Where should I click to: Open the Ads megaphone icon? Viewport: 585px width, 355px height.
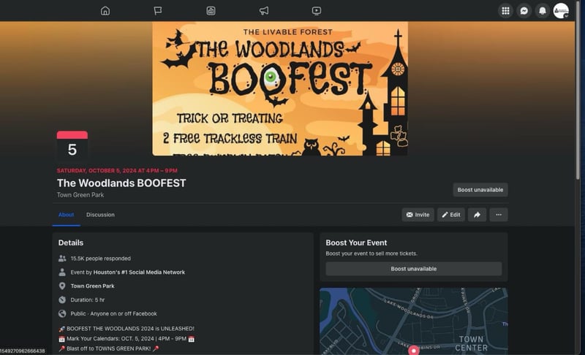pyautogui.click(x=264, y=11)
